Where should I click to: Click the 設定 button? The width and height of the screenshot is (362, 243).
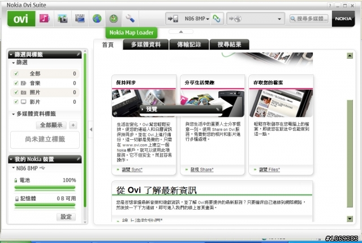[x=66, y=217]
